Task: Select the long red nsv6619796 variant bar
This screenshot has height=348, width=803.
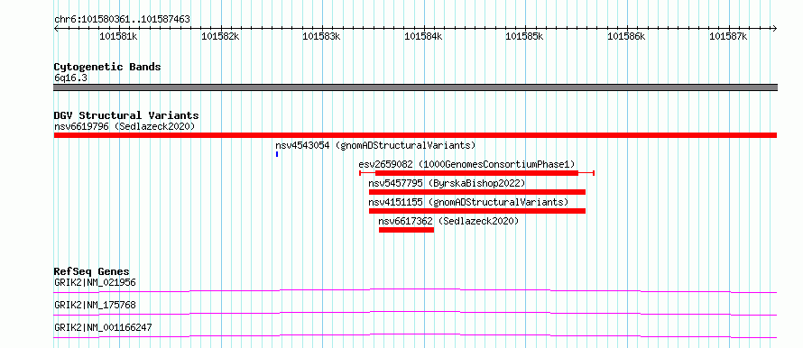Action: pyautogui.click(x=415, y=135)
